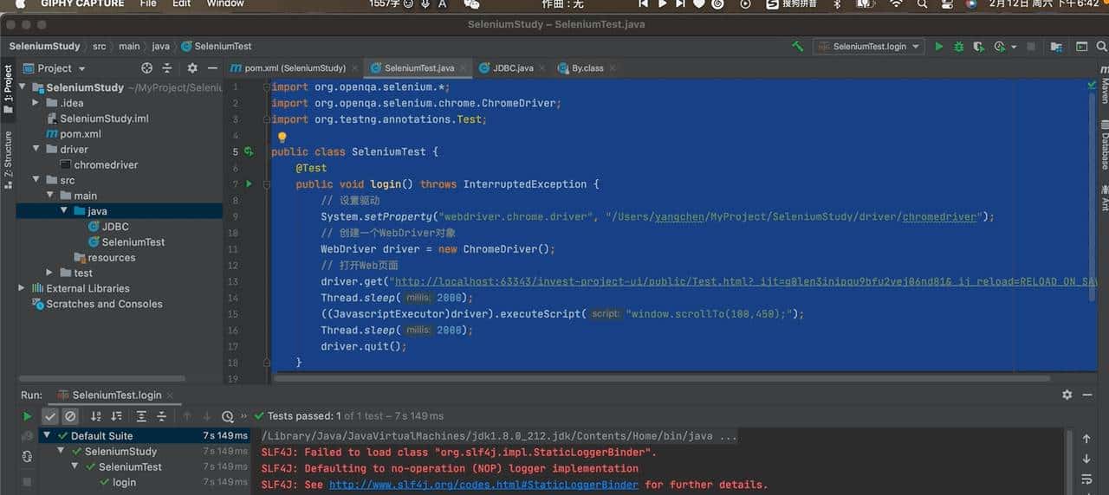Open the Window menu in the menu bar

pyautogui.click(x=225, y=4)
